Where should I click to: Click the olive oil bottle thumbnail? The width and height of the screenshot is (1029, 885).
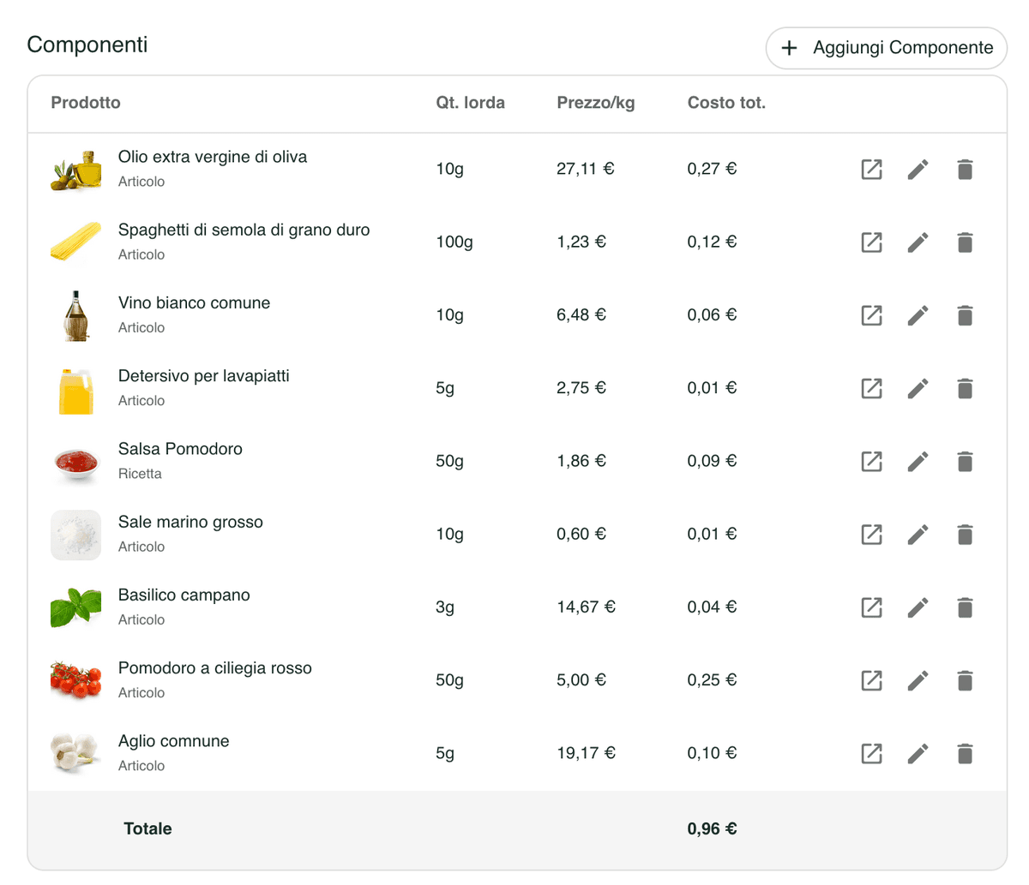[76, 170]
